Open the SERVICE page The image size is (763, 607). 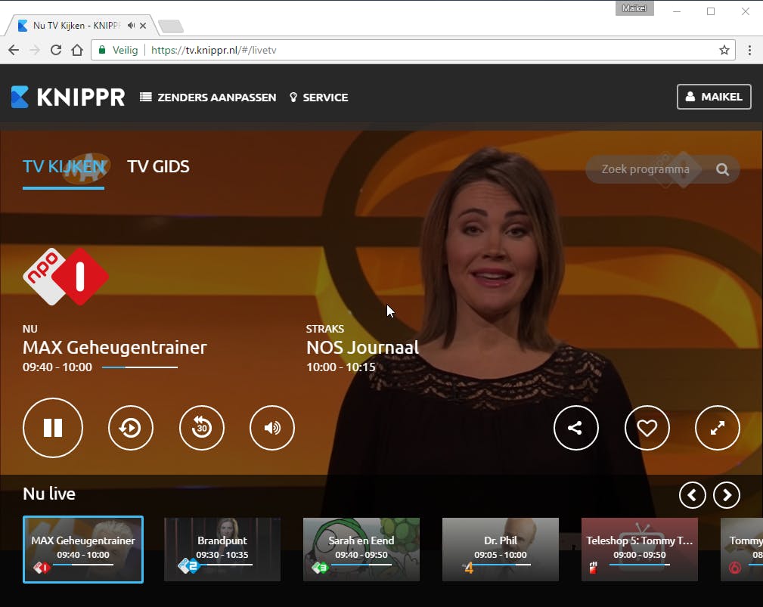[318, 97]
